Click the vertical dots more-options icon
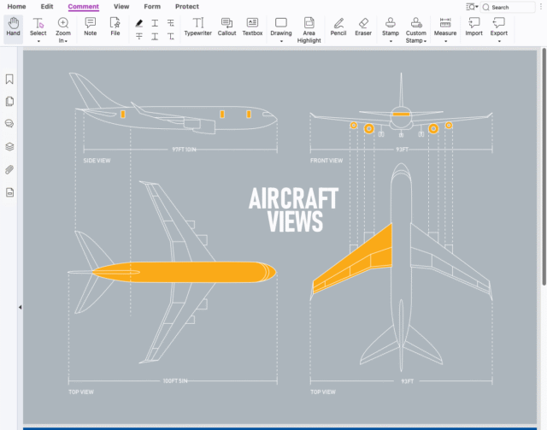Viewport: 547px width, 430px height. pos(541,7)
